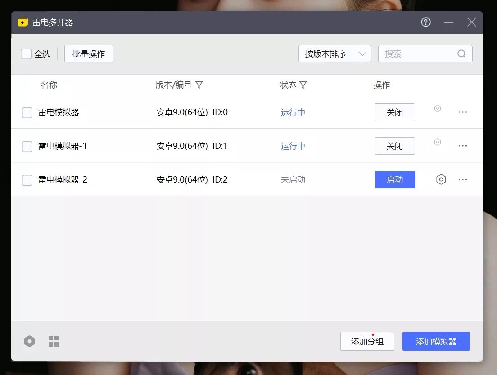Click the global settings gear at bottom left
The width and height of the screenshot is (497, 375).
pos(29,341)
